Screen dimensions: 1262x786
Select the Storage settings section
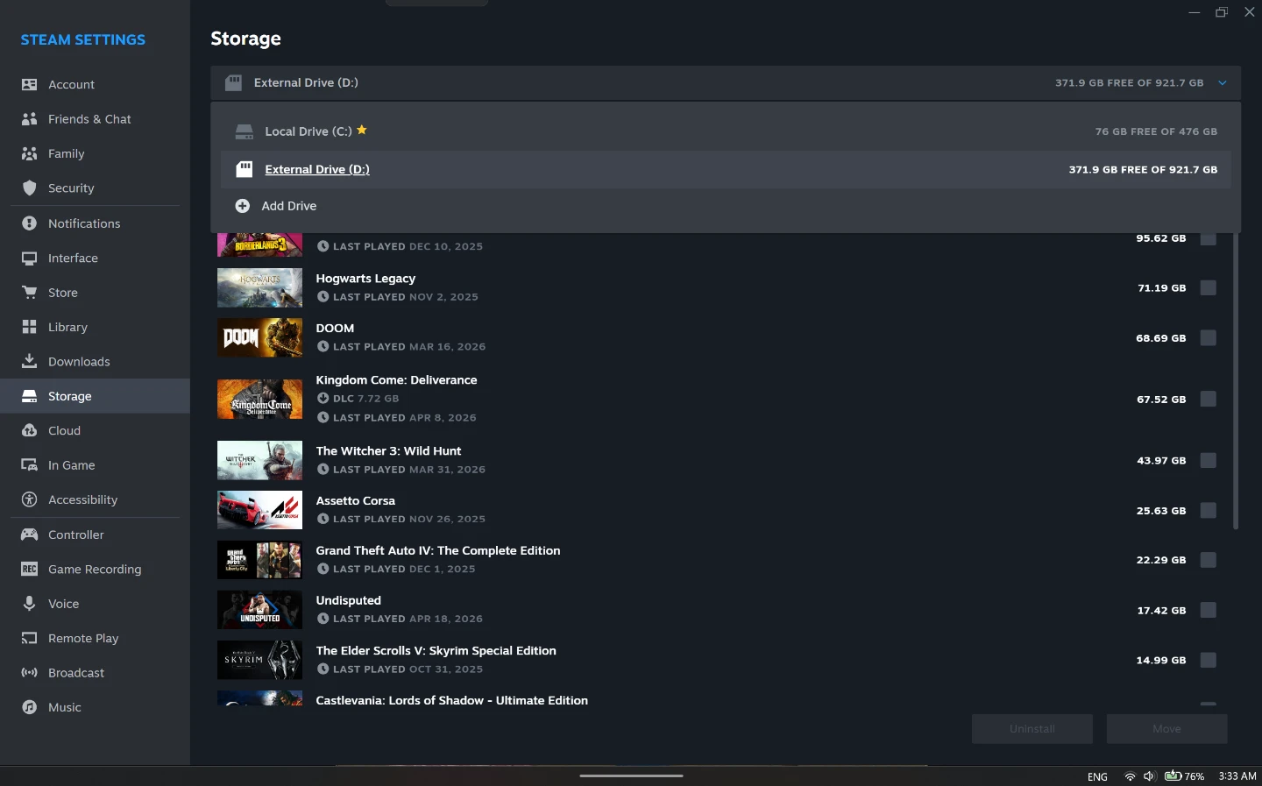[x=95, y=396]
